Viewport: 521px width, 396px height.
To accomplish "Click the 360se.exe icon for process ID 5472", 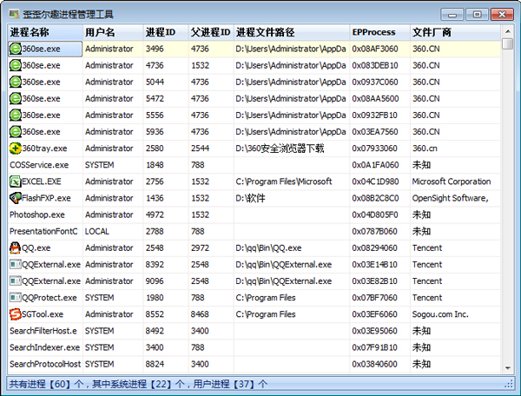I will coord(16,99).
